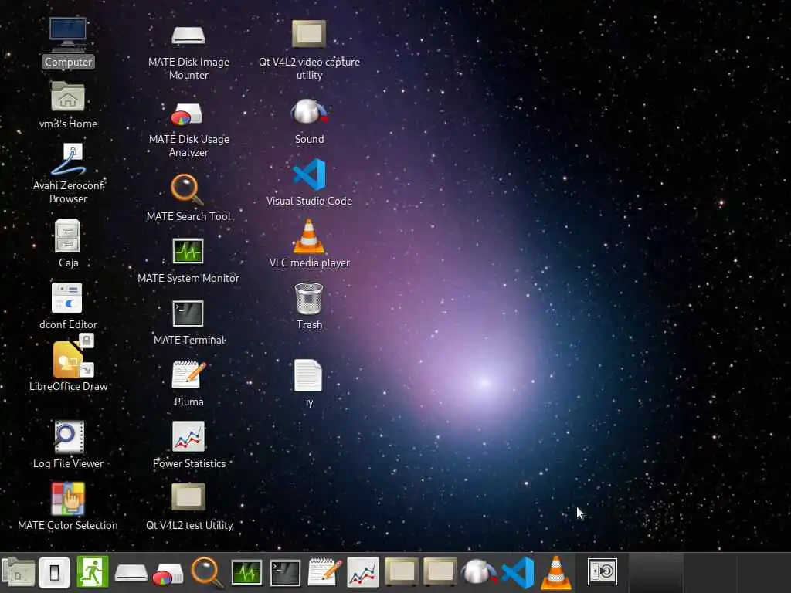The image size is (791, 593).
Task: Open the Terminal launcher in the bottom panel
Action: coord(285,573)
